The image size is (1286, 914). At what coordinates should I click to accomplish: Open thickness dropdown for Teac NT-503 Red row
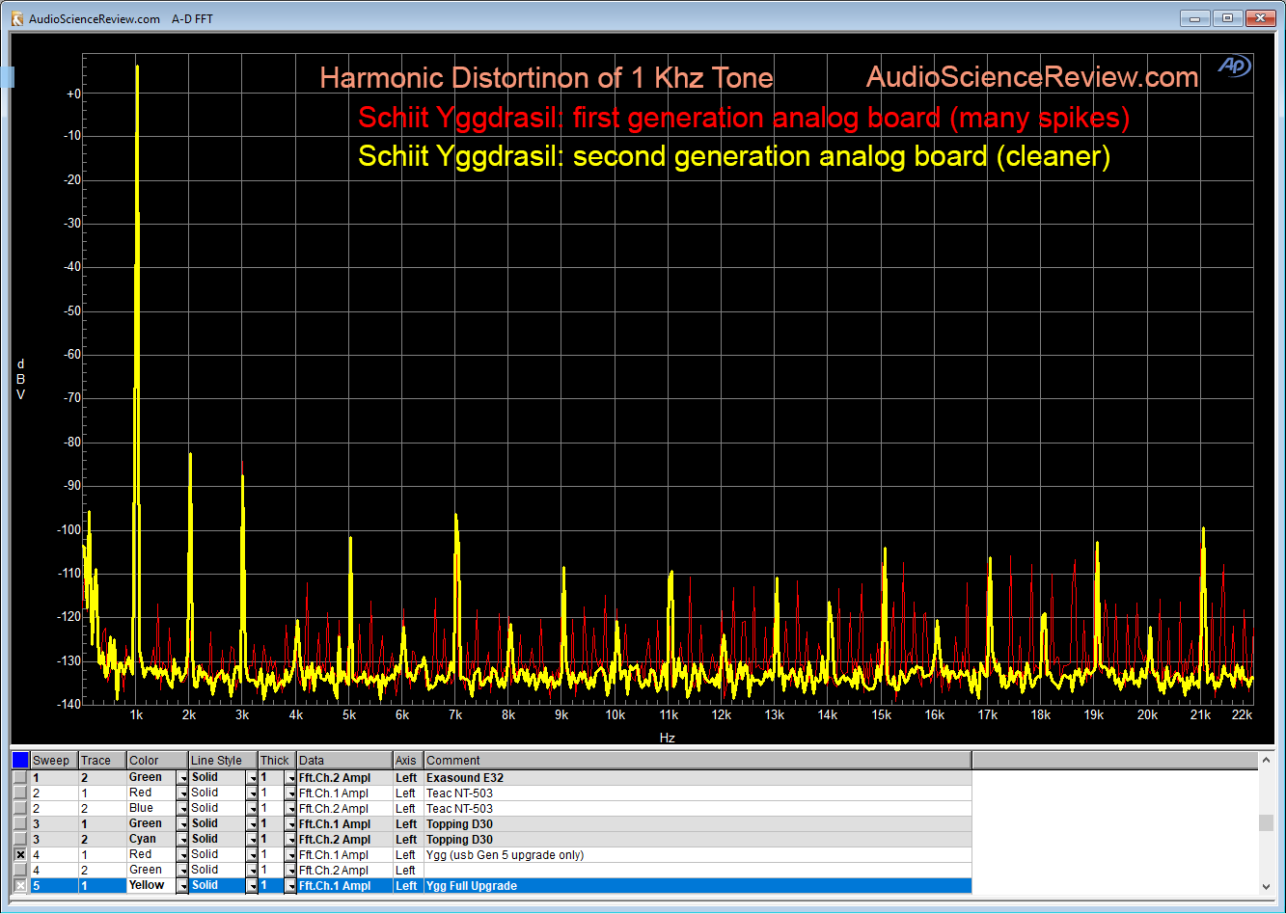pos(290,793)
